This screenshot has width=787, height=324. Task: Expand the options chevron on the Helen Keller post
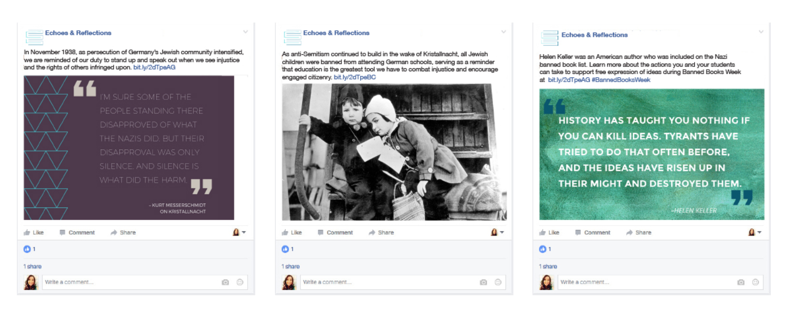click(x=761, y=32)
